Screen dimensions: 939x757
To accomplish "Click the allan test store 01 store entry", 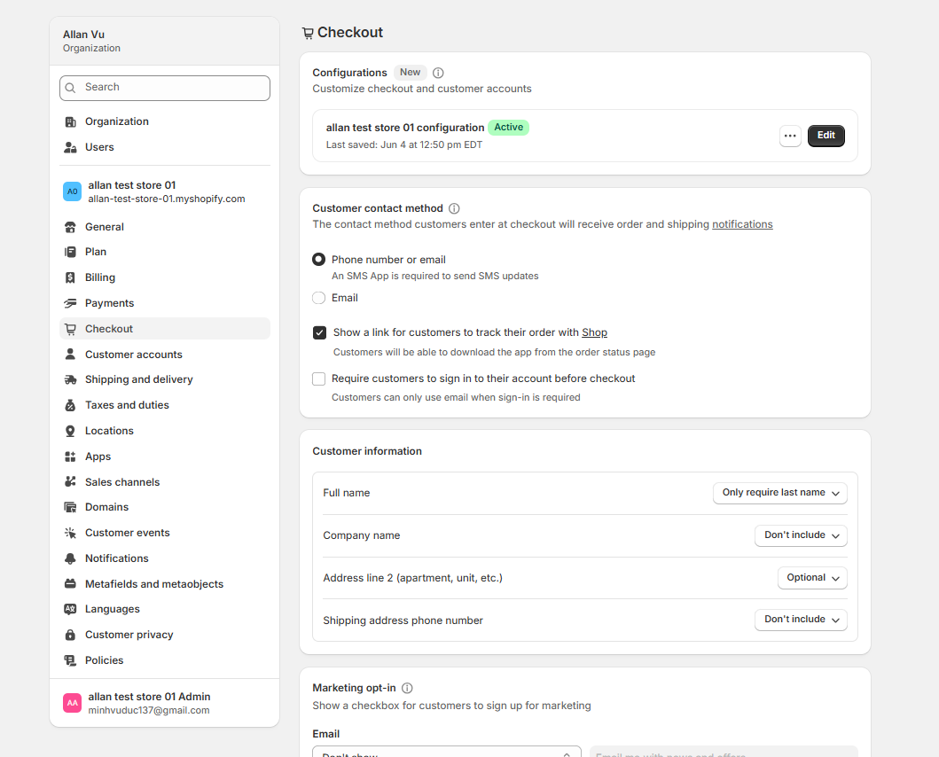I will pos(165,191).
